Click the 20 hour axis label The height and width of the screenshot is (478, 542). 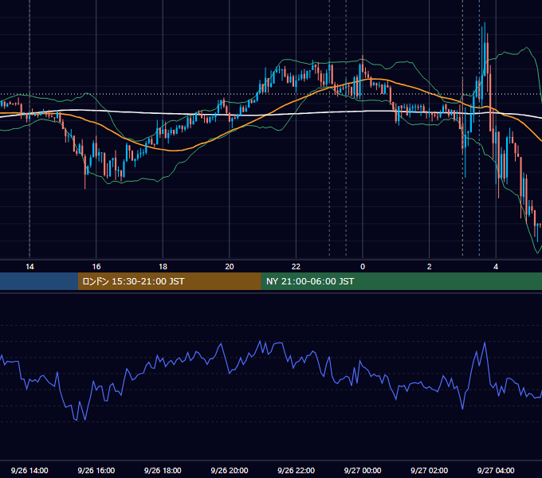pos(230,267)
